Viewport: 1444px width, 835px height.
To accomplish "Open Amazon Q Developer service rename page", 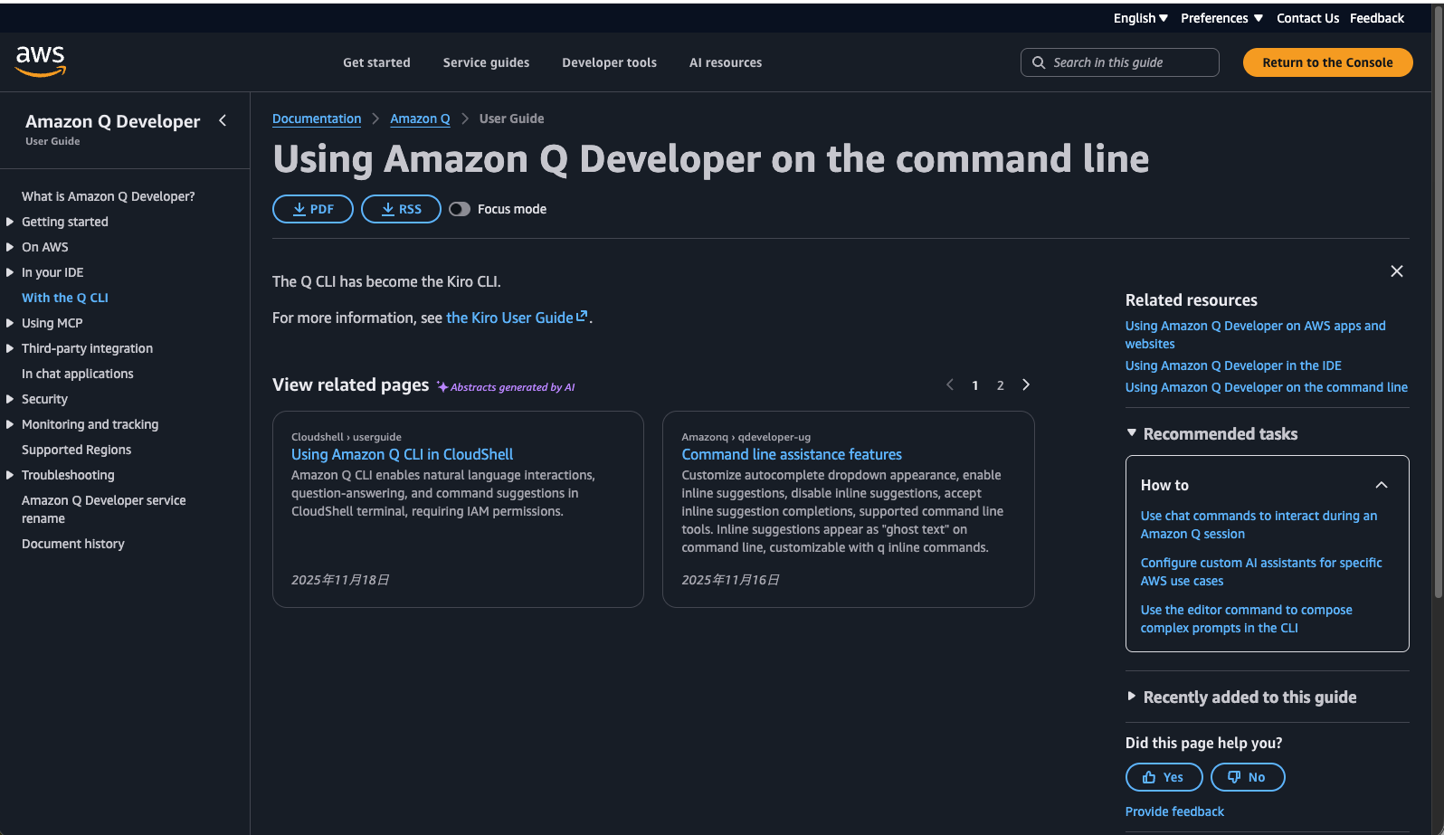I will [x=104, y=509].
